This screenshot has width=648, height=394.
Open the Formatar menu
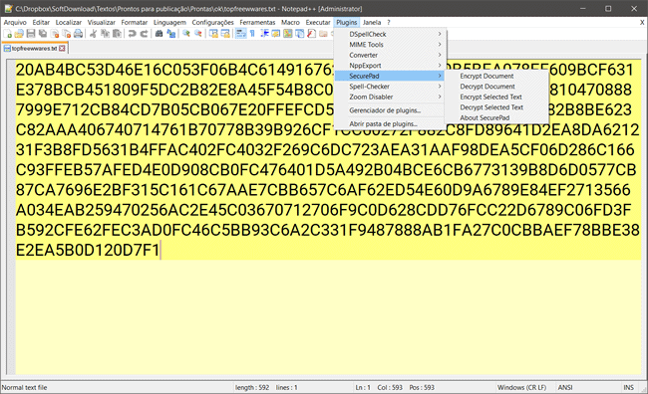pos(135,22)
